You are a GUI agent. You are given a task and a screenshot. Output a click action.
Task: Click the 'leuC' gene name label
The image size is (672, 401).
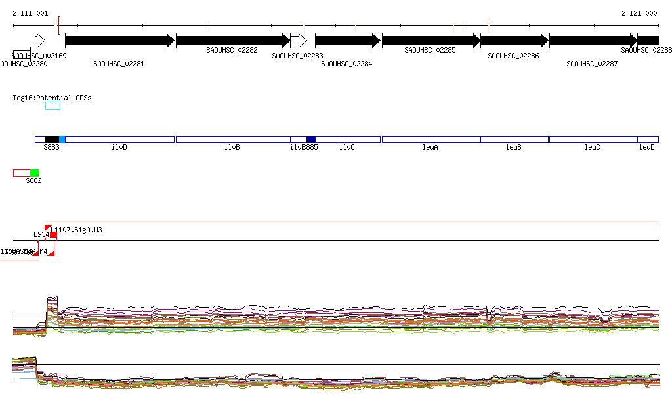click(593, 147)
